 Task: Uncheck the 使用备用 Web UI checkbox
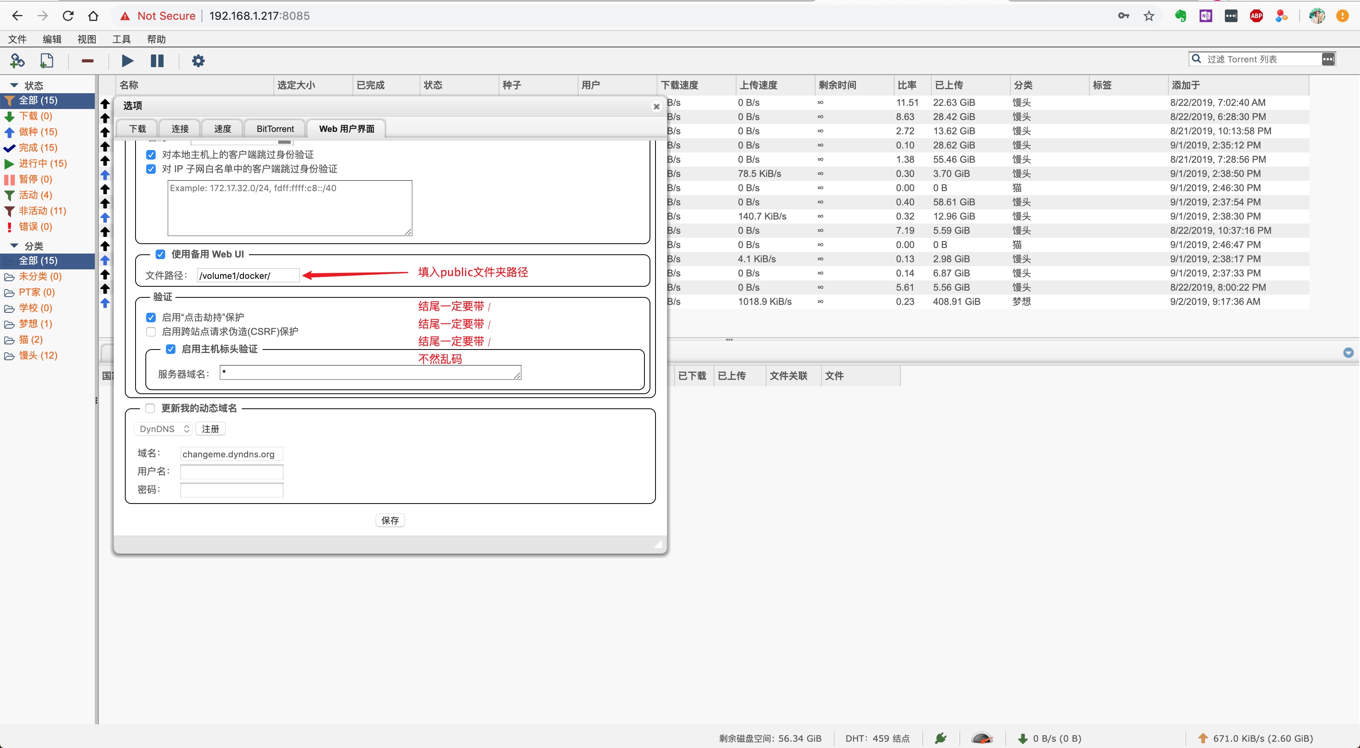(160, 254)
